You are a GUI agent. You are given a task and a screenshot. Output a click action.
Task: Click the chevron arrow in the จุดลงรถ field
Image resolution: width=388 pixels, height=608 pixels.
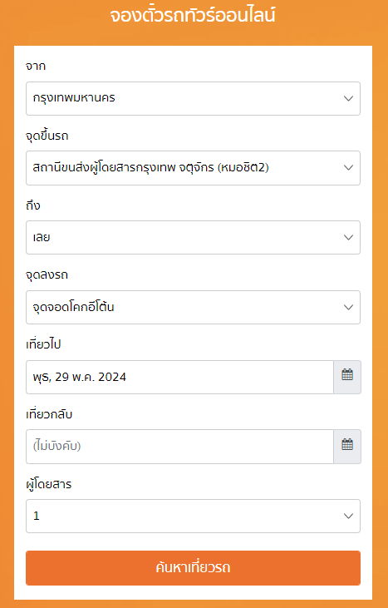pyautogui.click(x=348, y=307)
